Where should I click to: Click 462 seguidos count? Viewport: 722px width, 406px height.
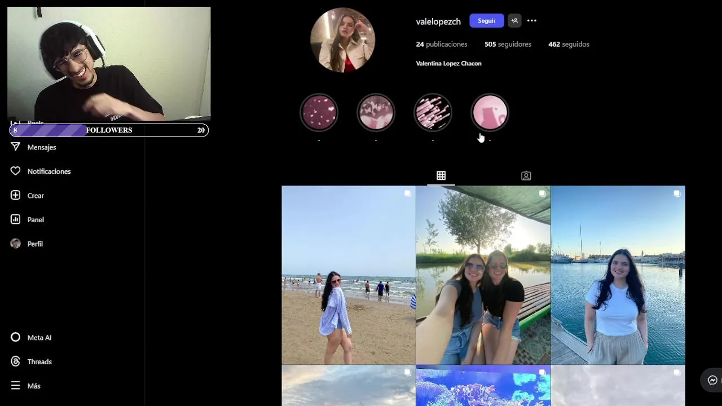[569, 44]
